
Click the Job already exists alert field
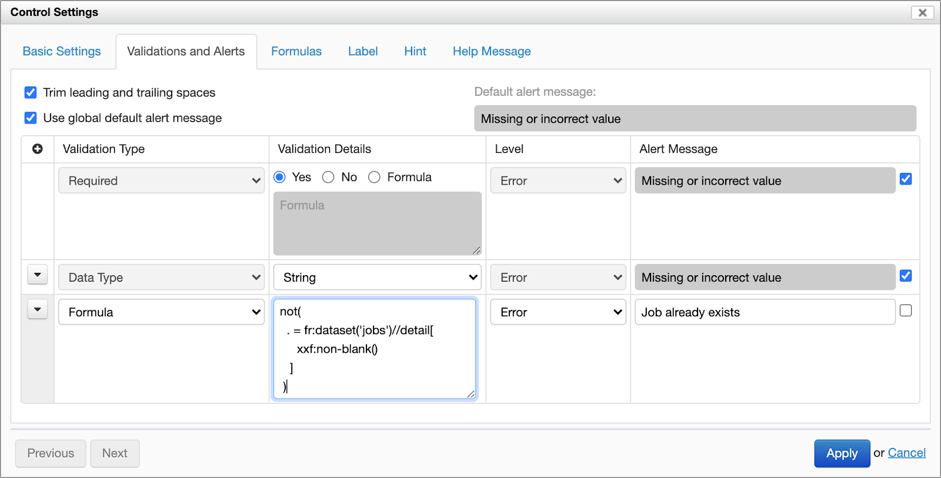click(765, 312)
